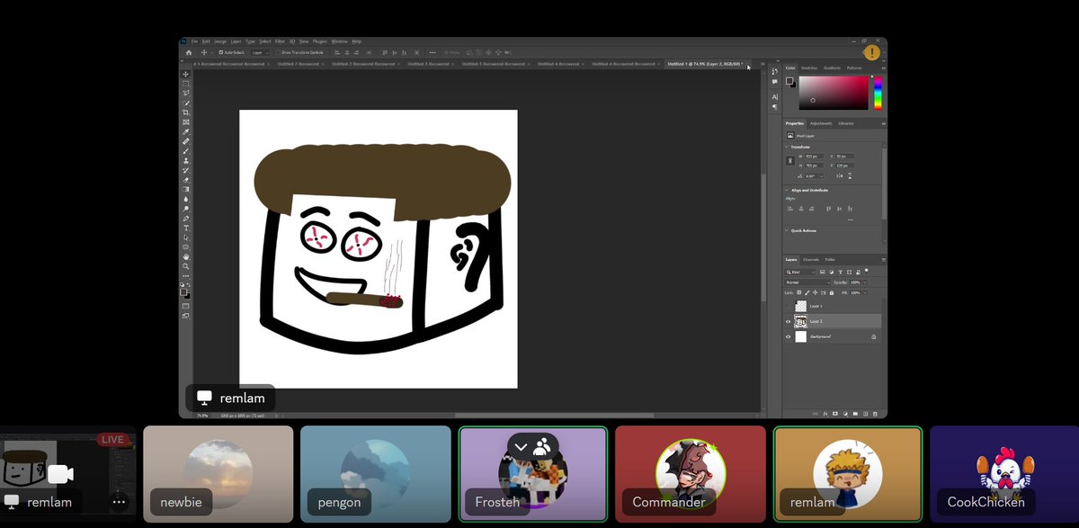Click inside the color picker field
This screenshot has height=528, width=1079.
pyautogui.click(x=834, y=93)
